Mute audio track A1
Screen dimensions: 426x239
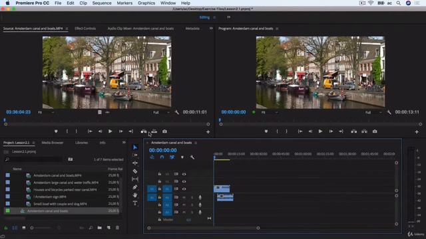coord(184,198)
